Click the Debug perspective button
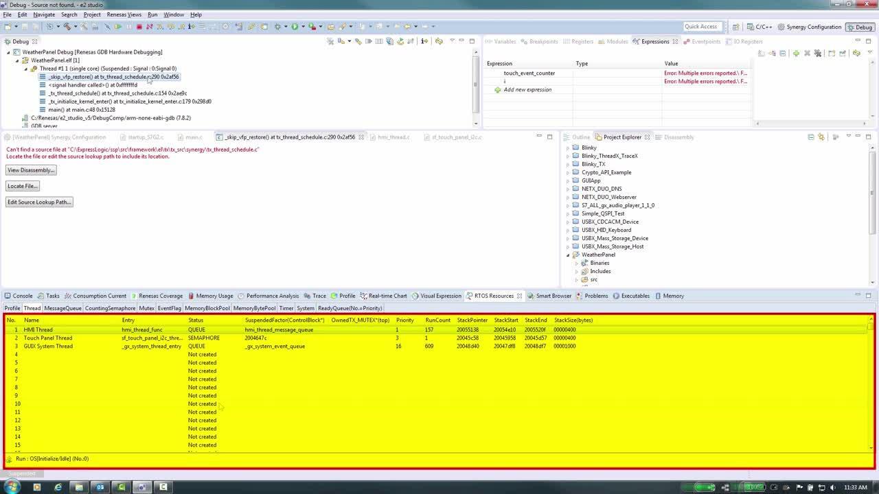 (x=860, y=27)
